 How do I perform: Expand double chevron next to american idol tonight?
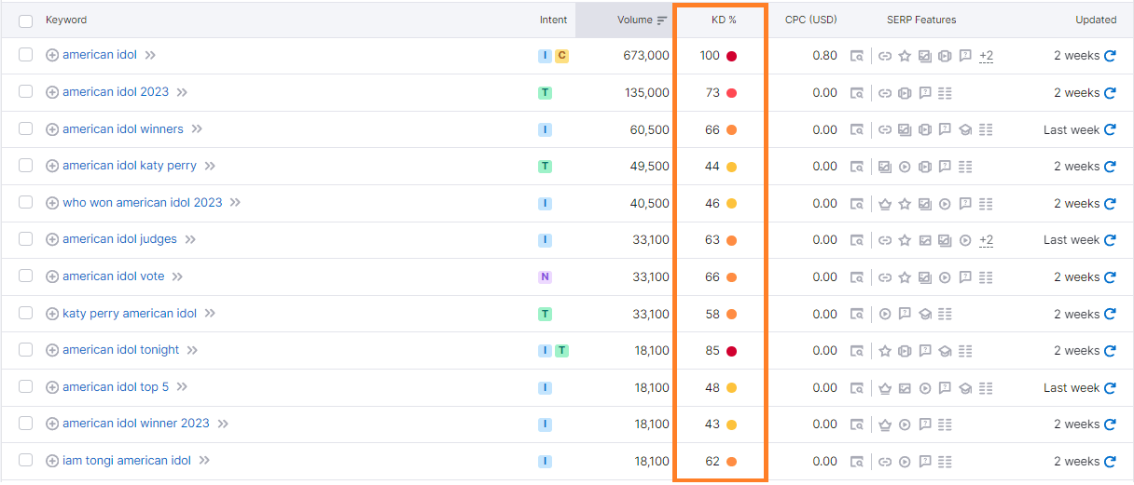click(x=192, y=351)
